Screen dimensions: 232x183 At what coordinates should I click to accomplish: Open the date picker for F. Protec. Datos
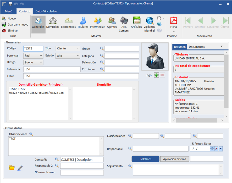pos(220,149)
